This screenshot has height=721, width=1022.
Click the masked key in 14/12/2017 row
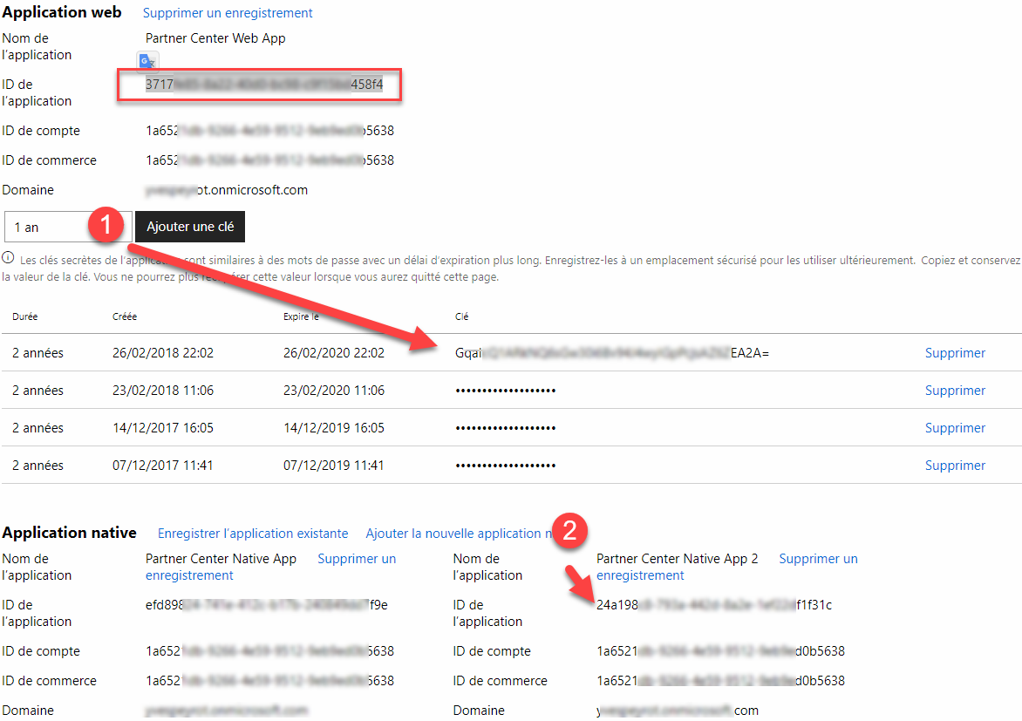[x=505, y=428]
